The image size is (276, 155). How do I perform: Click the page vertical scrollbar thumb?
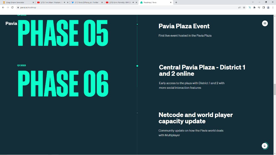(274, 89)
